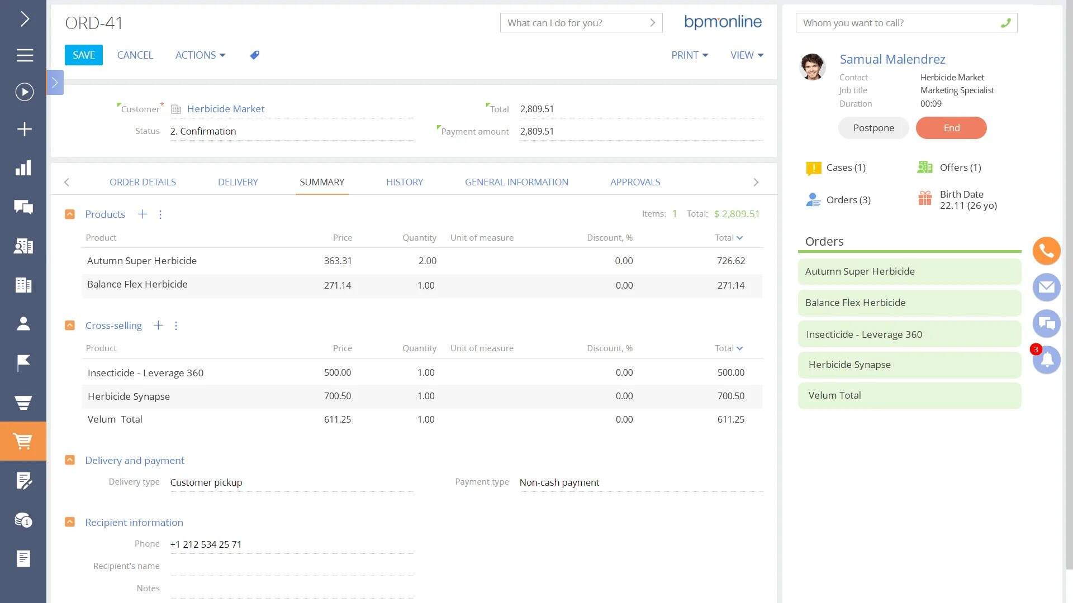Open the View dropdown menu
Screen dimensions: 1073x603
click(x=747, y=55)
